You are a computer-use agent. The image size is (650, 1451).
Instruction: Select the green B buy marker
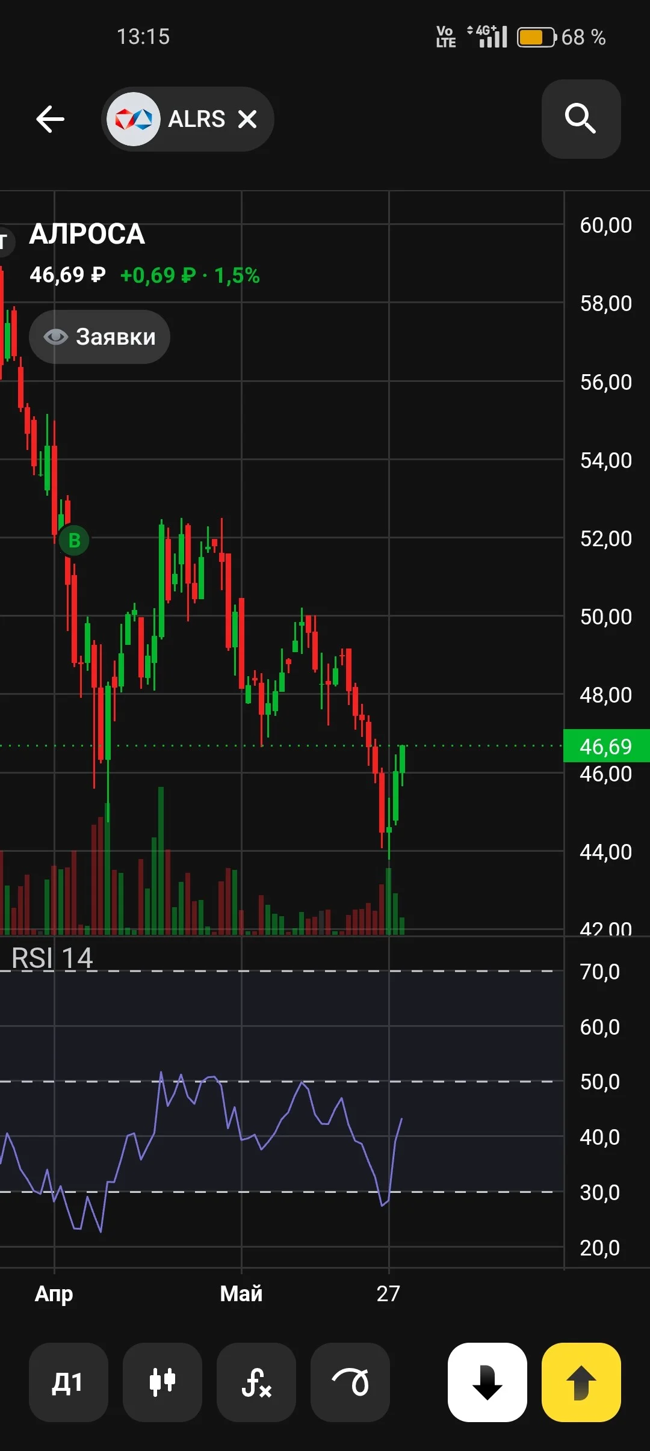pyautogui.click(x=75, y=540)
